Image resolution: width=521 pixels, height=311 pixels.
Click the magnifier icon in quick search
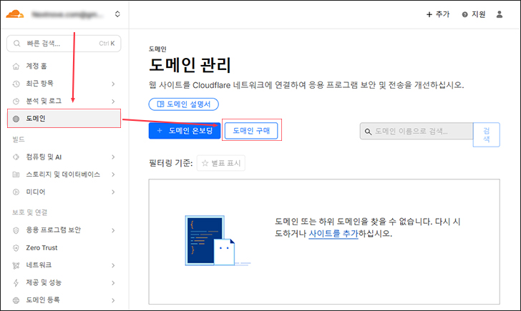16,44
